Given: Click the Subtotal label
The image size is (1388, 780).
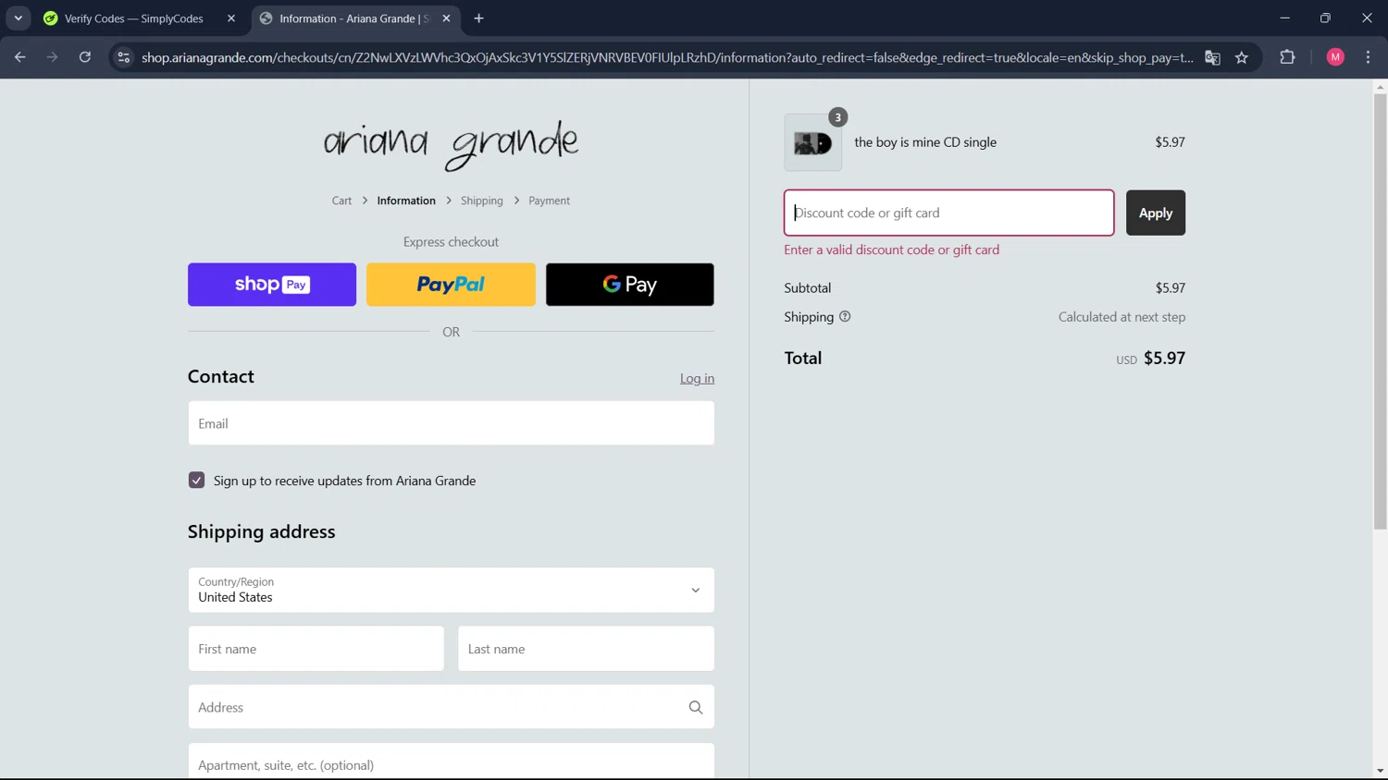Looking at the screenshot, I should pos(808,287).
